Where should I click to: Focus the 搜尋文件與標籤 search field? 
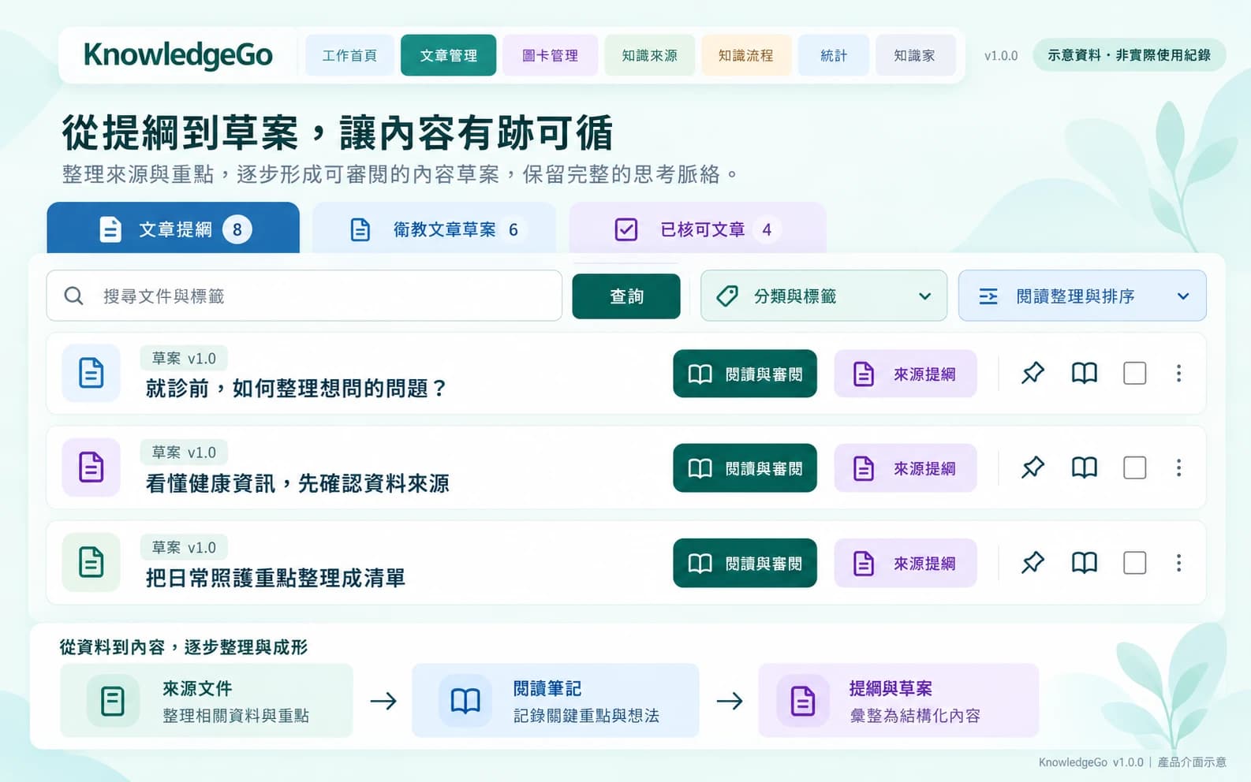click(304, 296)
